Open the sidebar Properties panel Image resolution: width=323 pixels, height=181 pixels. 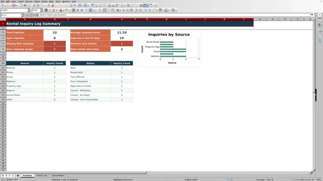(x=320, y=20)
